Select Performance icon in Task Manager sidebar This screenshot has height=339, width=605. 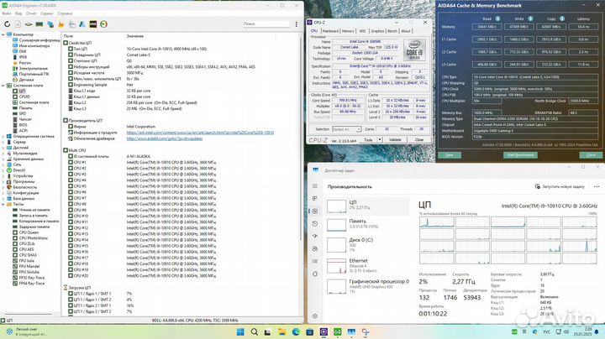[315, 211]
